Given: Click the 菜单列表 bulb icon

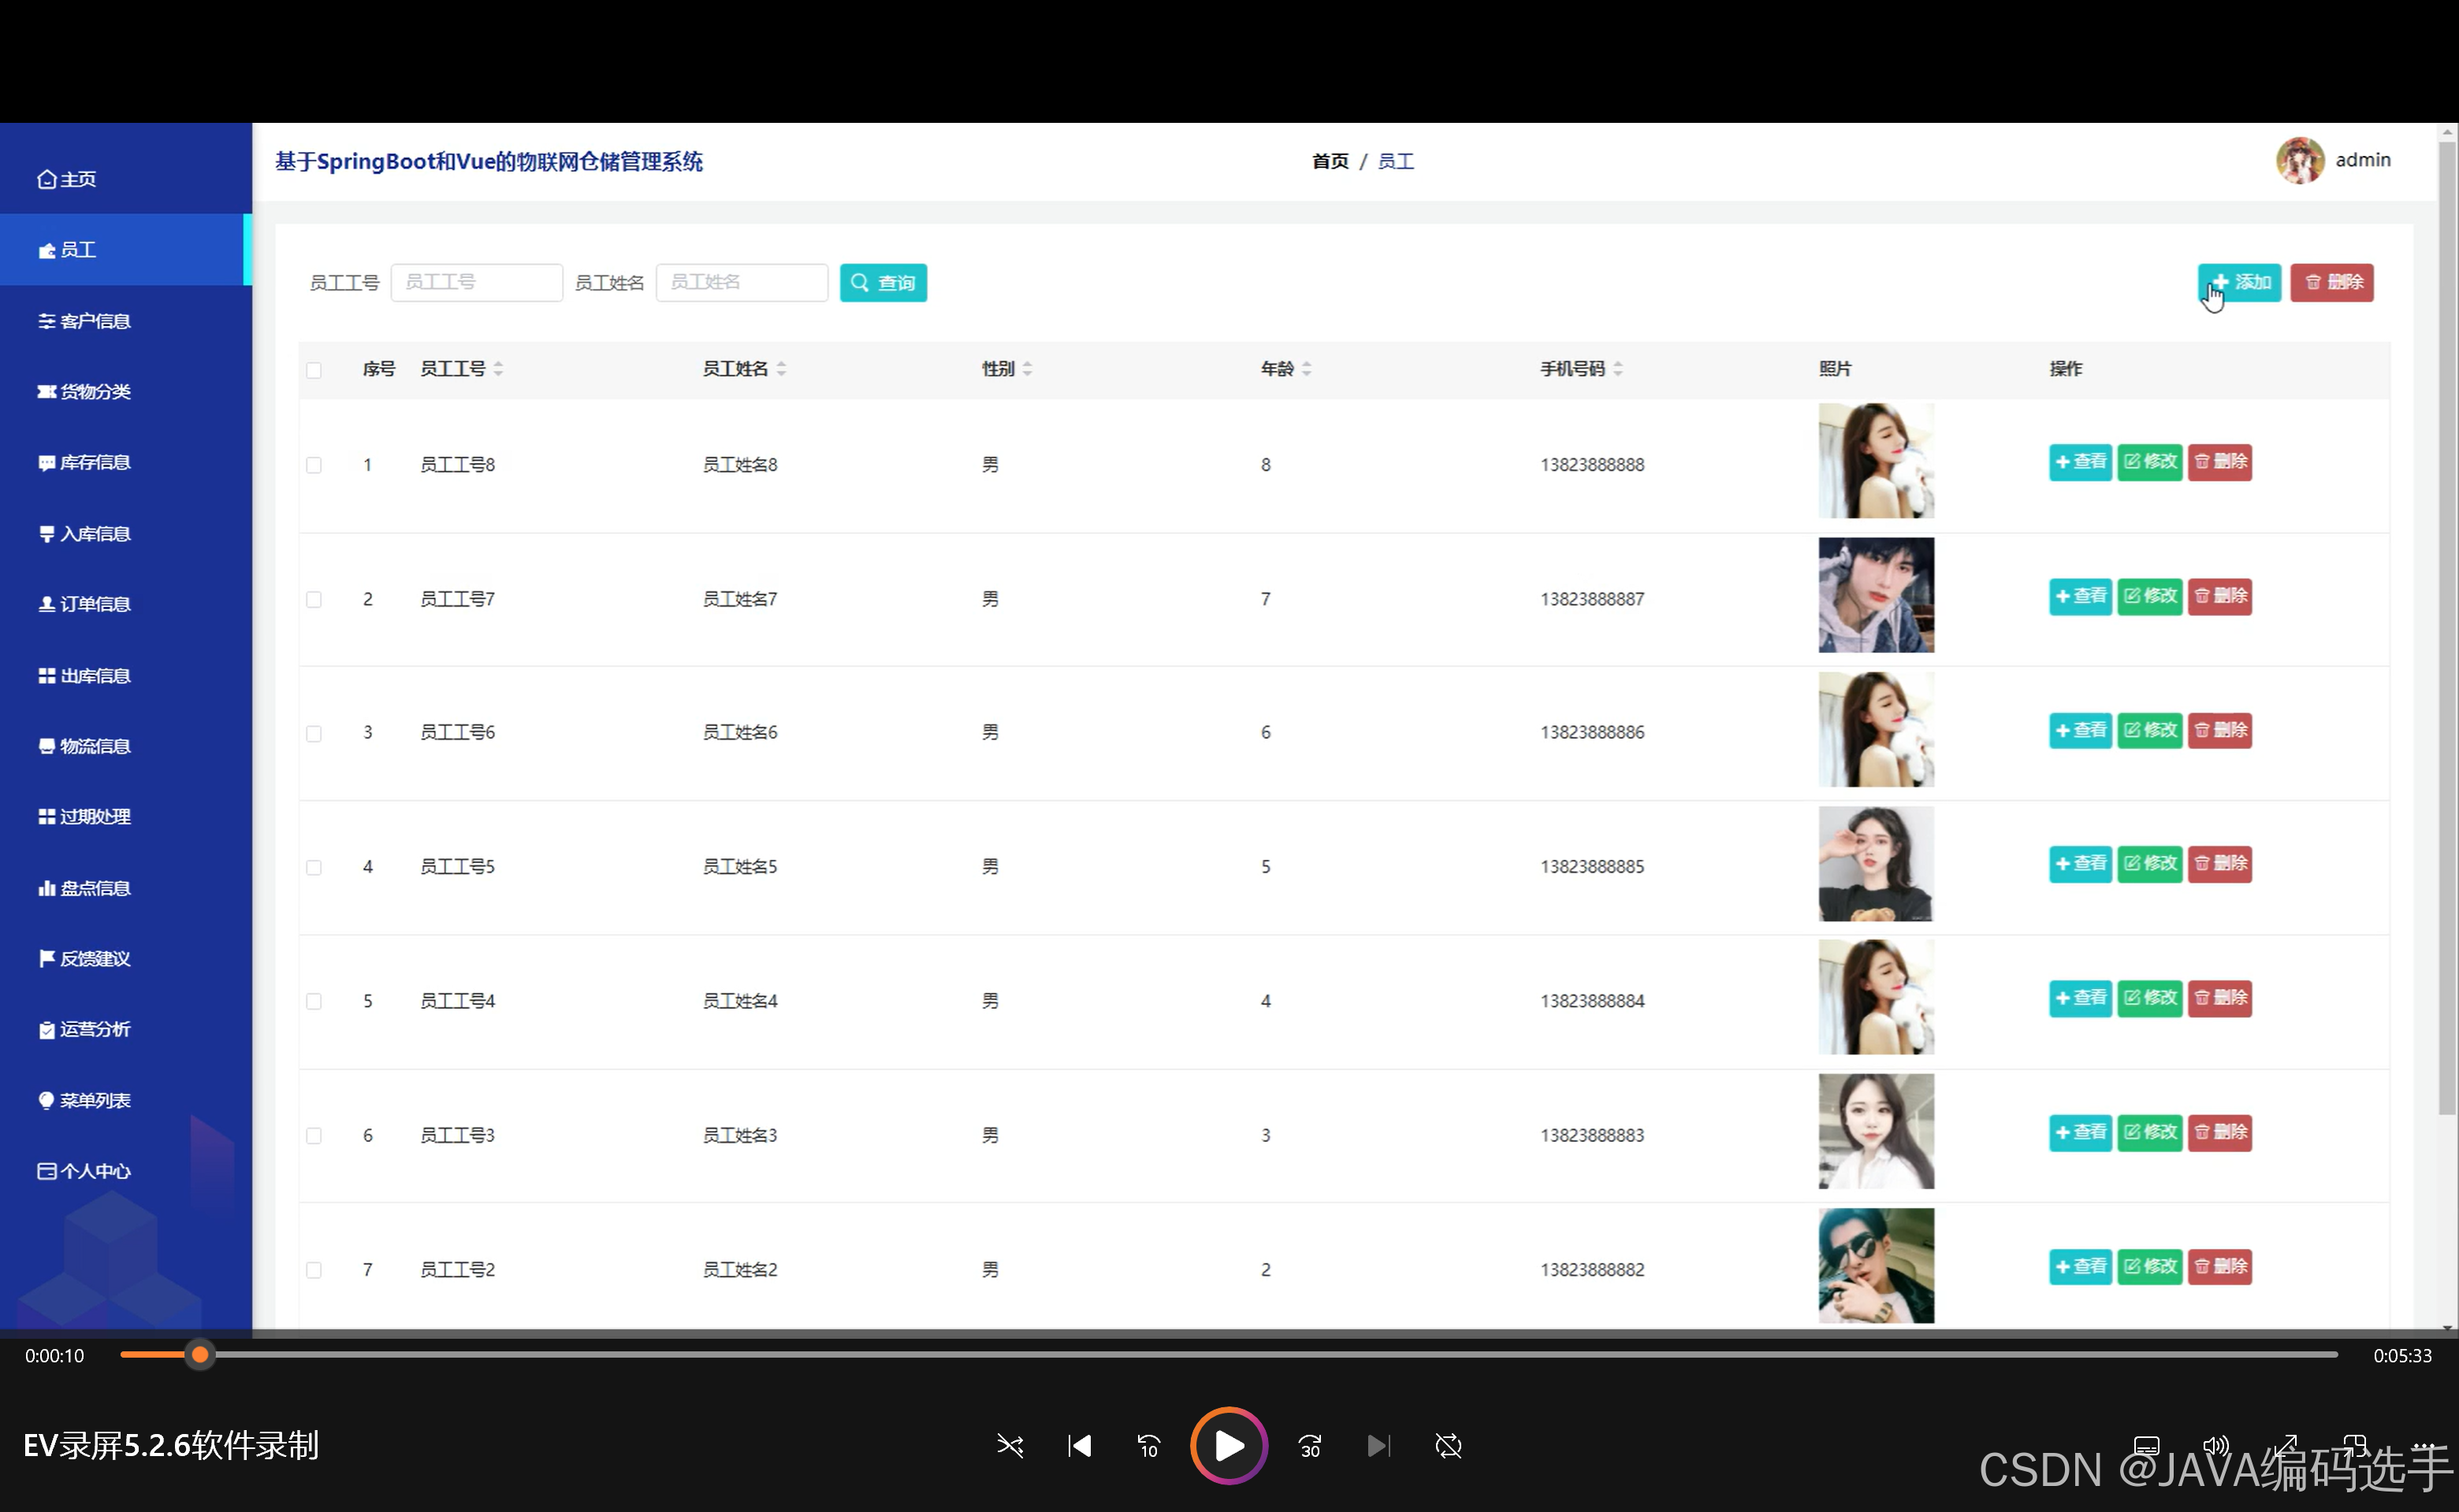Looking at the screenshot, I should pyautogui.click(x=46, y=1100).
